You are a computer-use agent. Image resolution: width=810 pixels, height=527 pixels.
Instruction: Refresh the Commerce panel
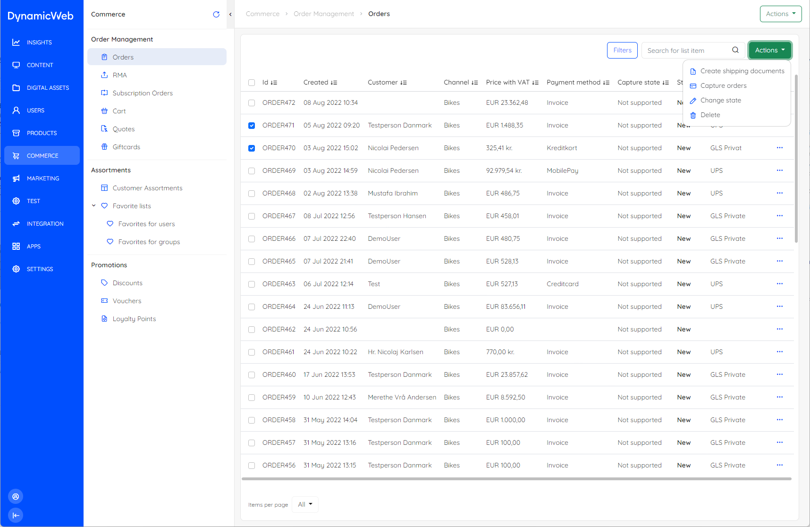click(216, 14)
